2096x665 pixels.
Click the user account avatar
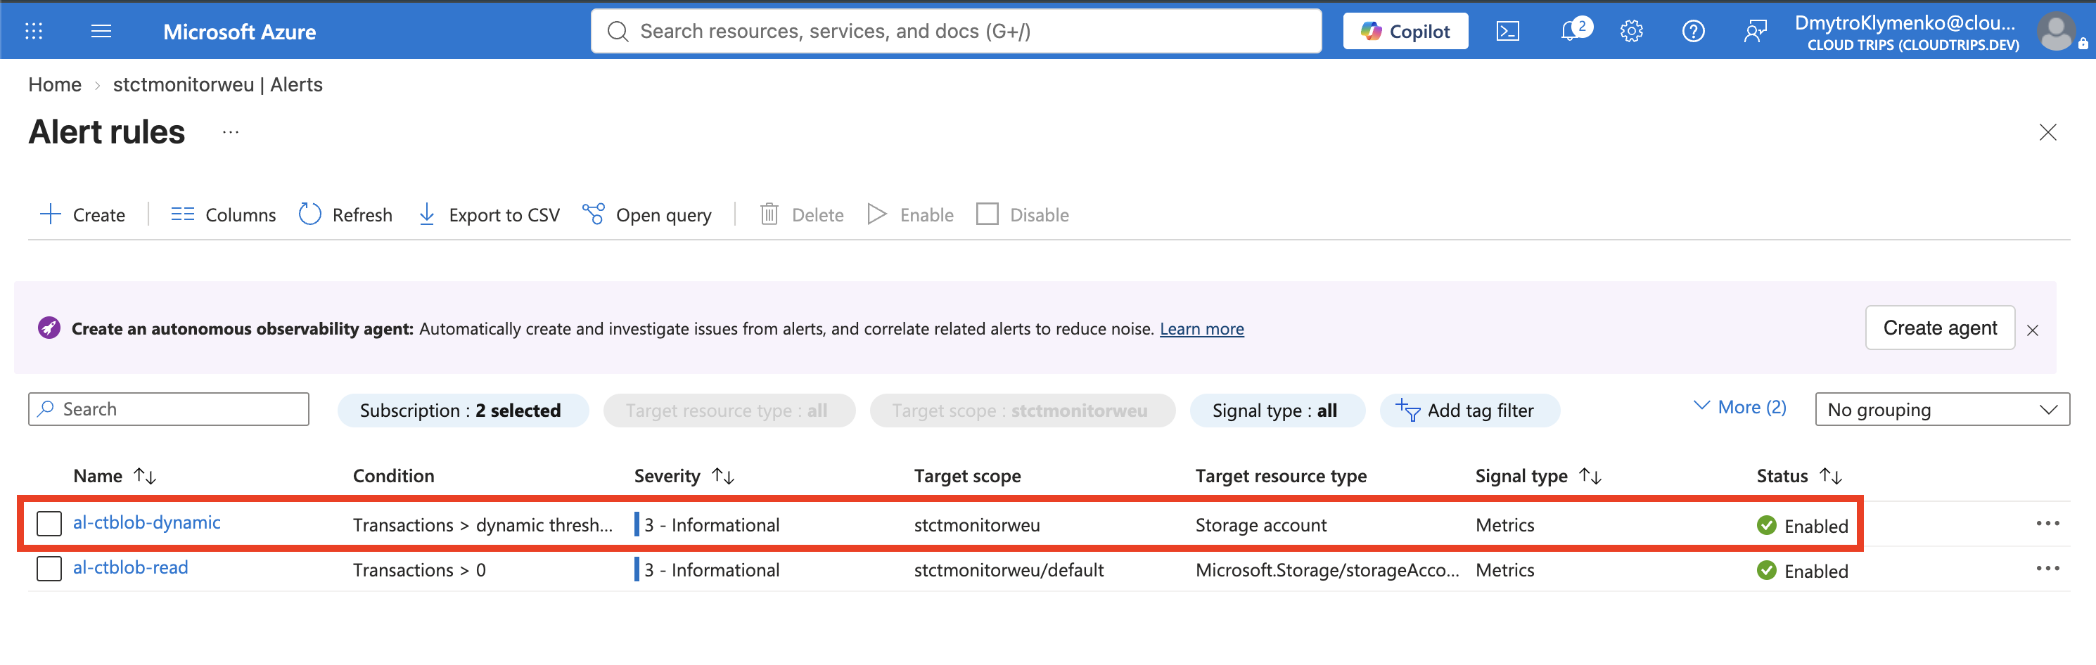tap(2057, 32)
